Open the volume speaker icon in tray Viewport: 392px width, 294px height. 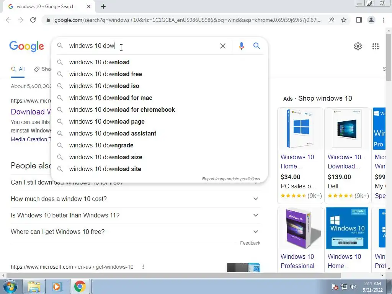(x=353, y=287)
